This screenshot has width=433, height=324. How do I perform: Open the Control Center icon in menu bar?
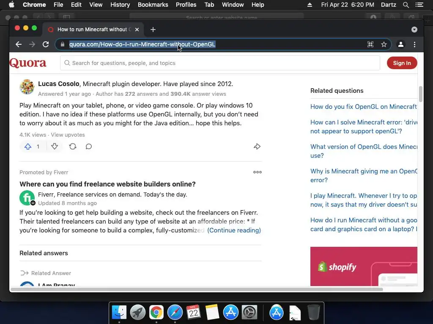point(419,5)
